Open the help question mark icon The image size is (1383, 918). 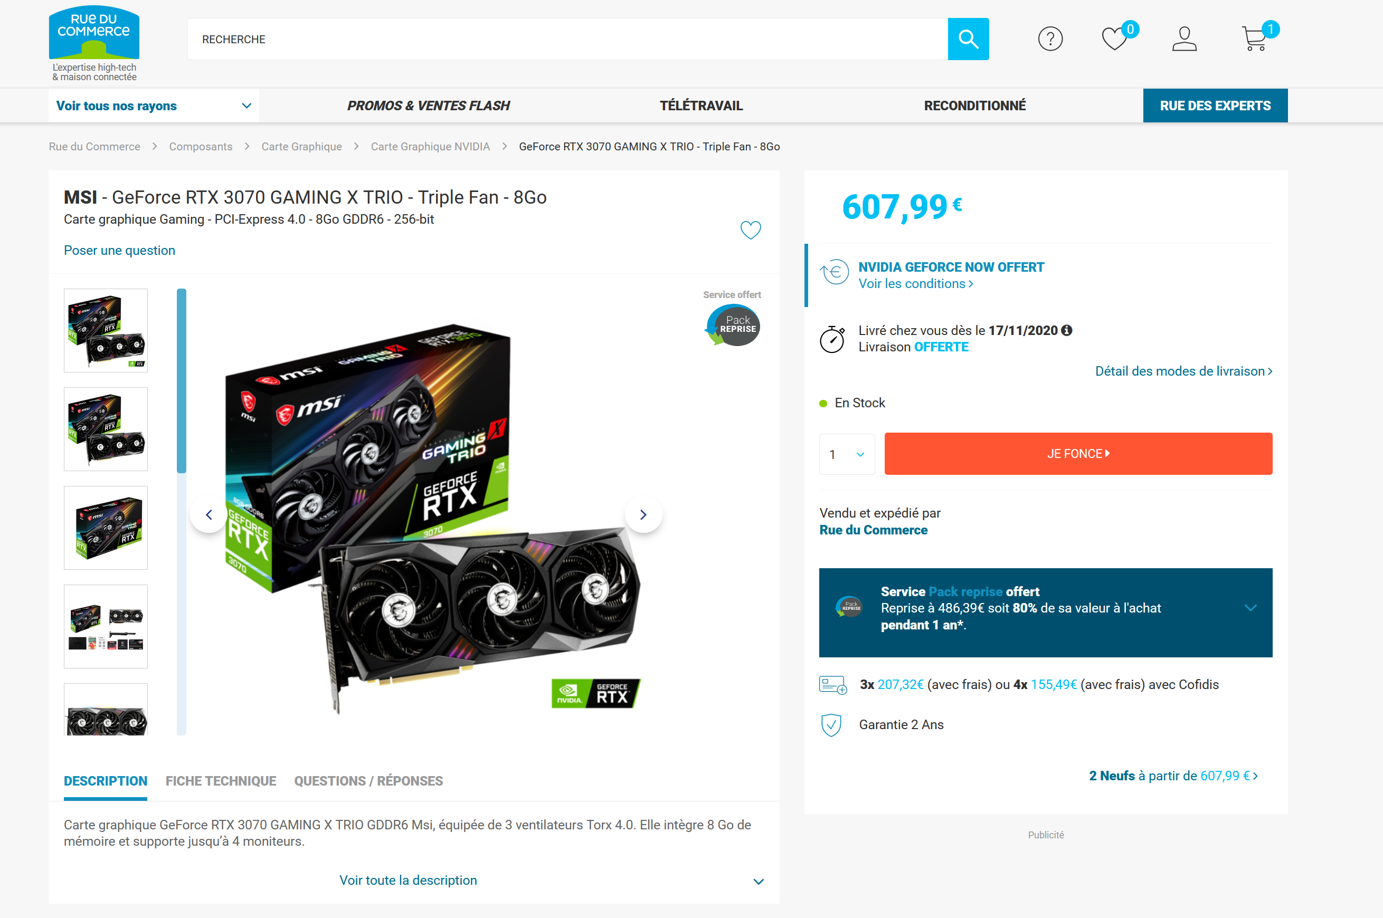point(1050,39)
